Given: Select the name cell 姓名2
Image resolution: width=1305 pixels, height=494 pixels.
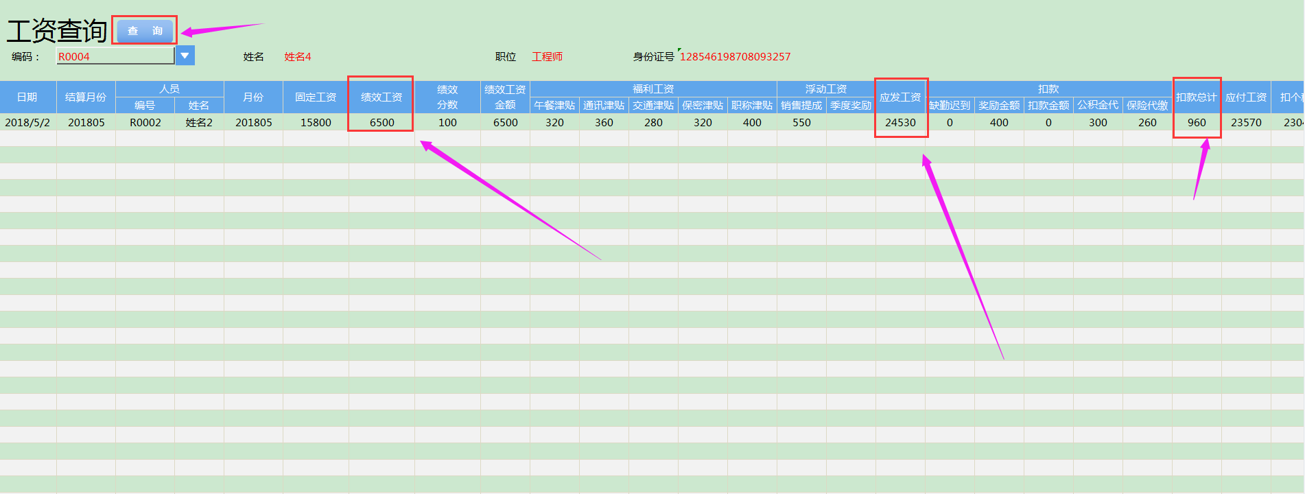Looking at the screenshot, I should click(199, 122).
